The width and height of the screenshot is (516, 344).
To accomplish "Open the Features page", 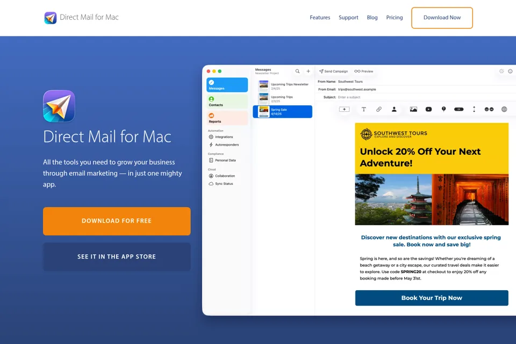I will (x=320, y=17).
